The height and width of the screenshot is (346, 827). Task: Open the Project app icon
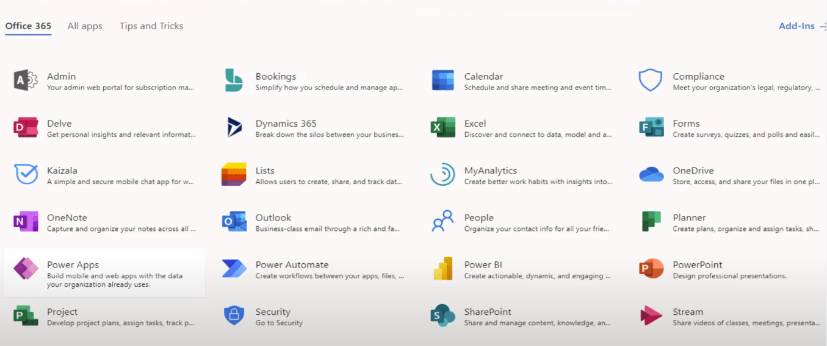click(26, 316)
